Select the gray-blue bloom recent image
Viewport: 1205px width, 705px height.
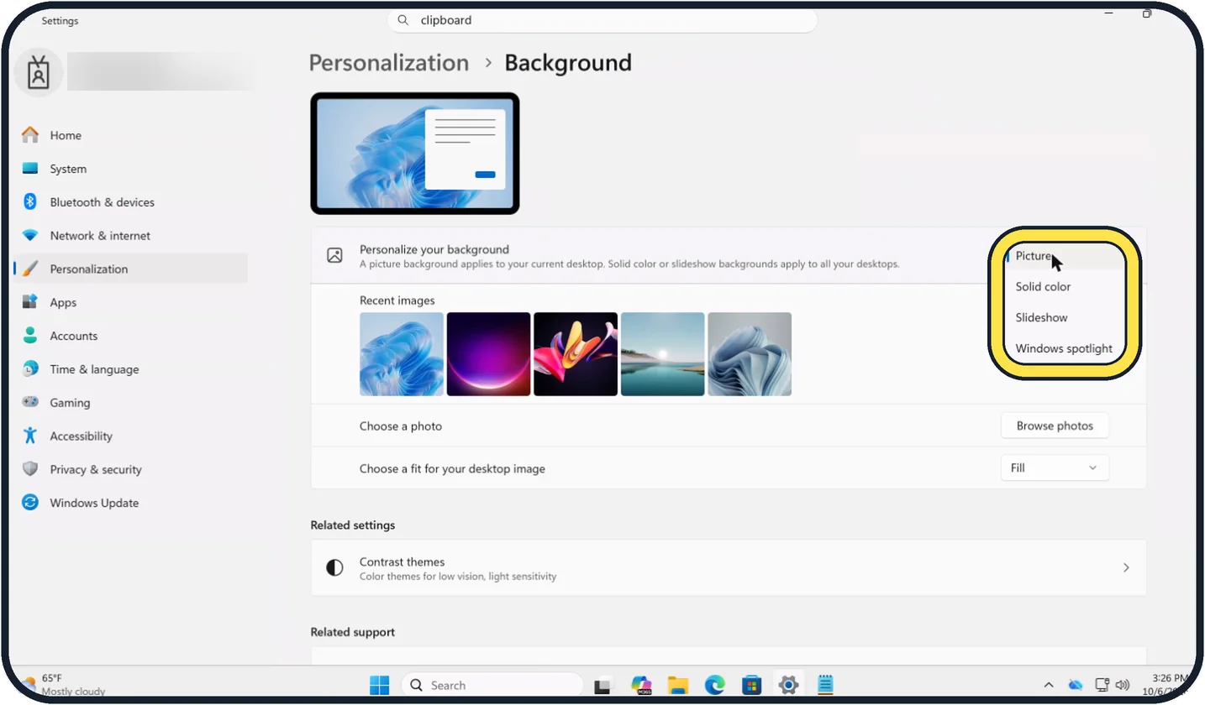click(750, 354)
